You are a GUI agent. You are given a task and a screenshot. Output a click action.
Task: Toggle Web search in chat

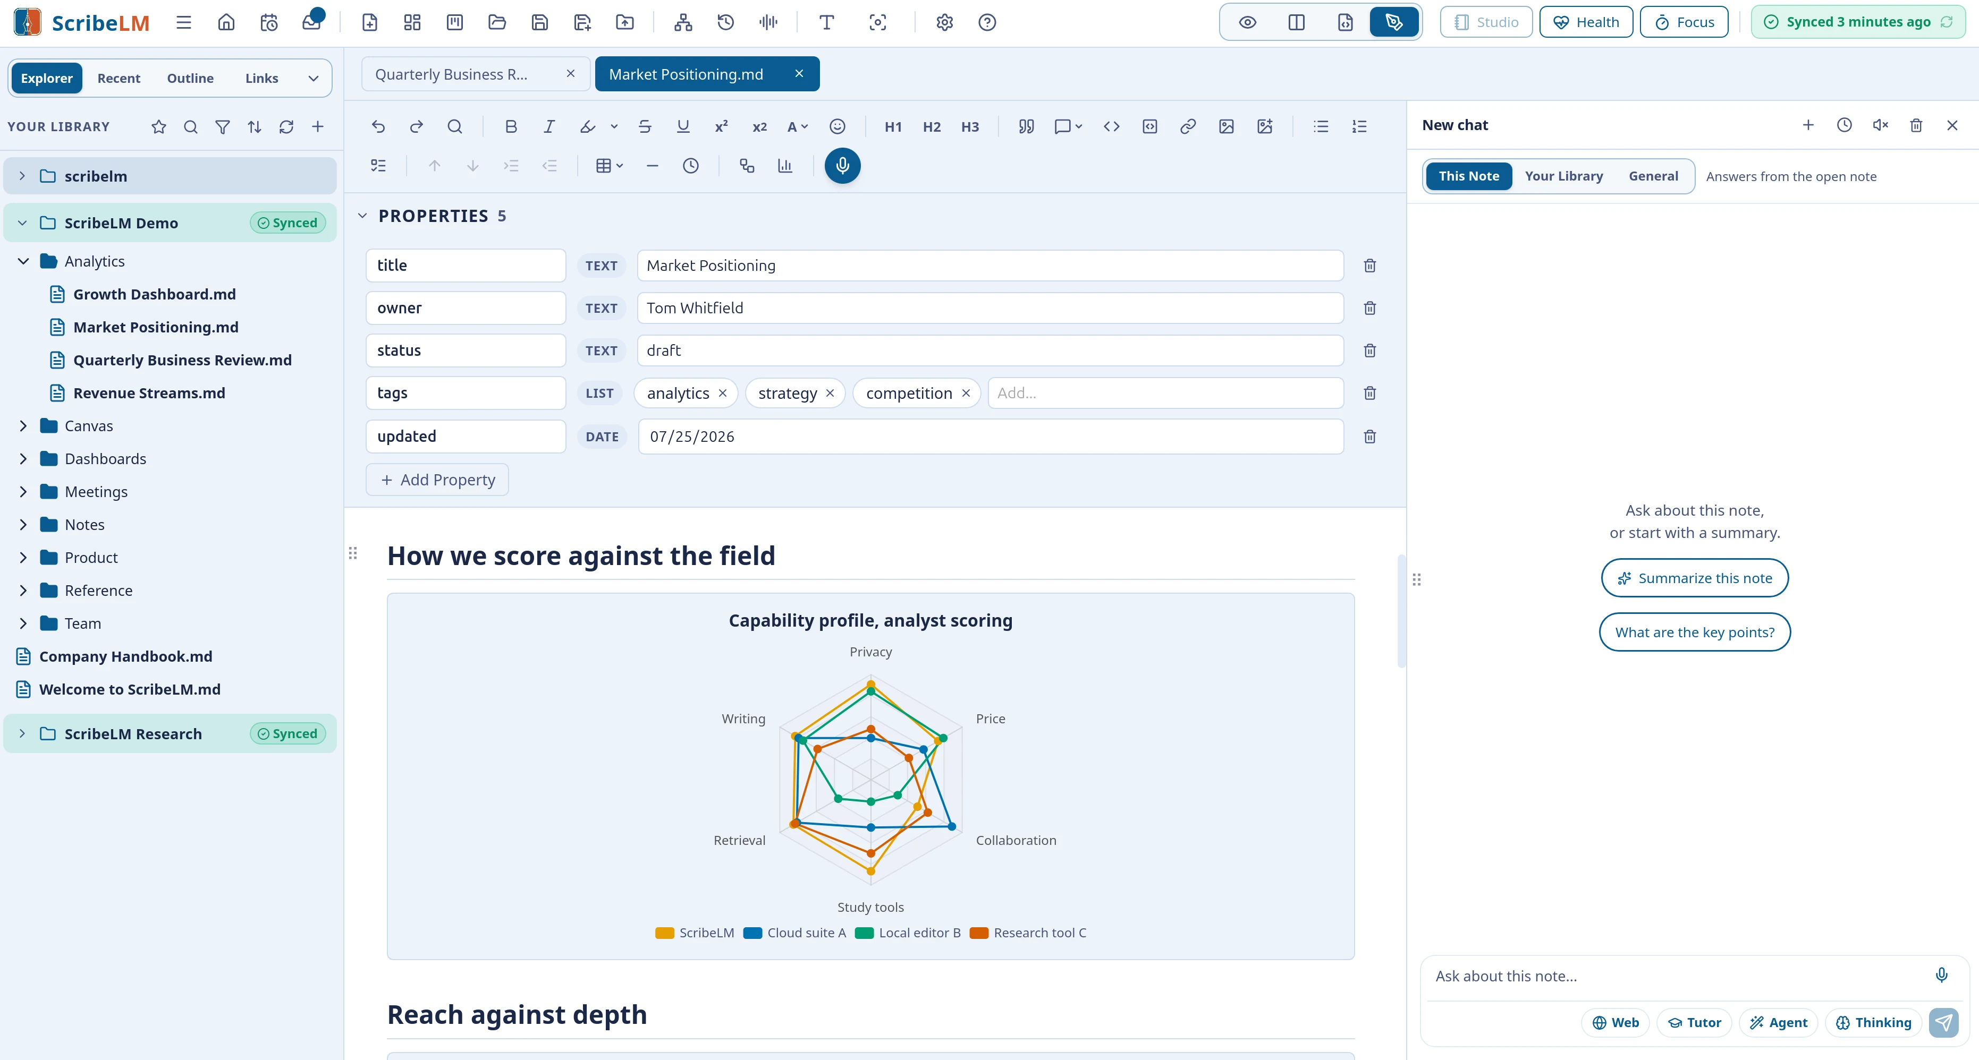point(1616,1022)
